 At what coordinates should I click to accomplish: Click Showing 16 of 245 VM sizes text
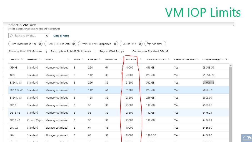point(25,52)
